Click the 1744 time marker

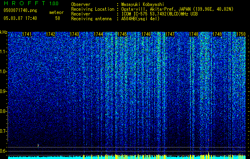coord(99,34)
